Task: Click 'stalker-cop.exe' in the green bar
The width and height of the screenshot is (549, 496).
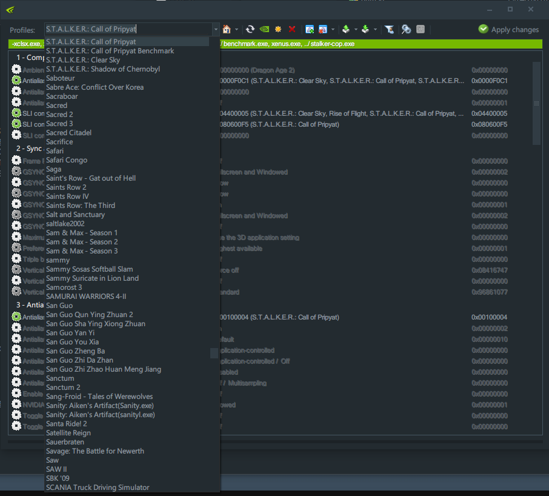Action: click(333, 44)
